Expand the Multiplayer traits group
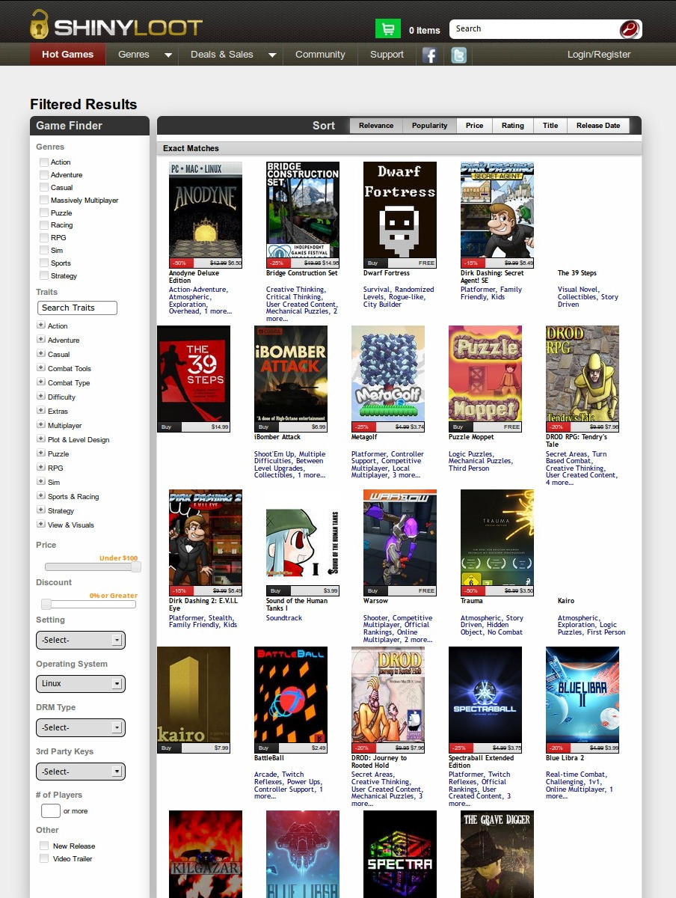 (40, 425)
